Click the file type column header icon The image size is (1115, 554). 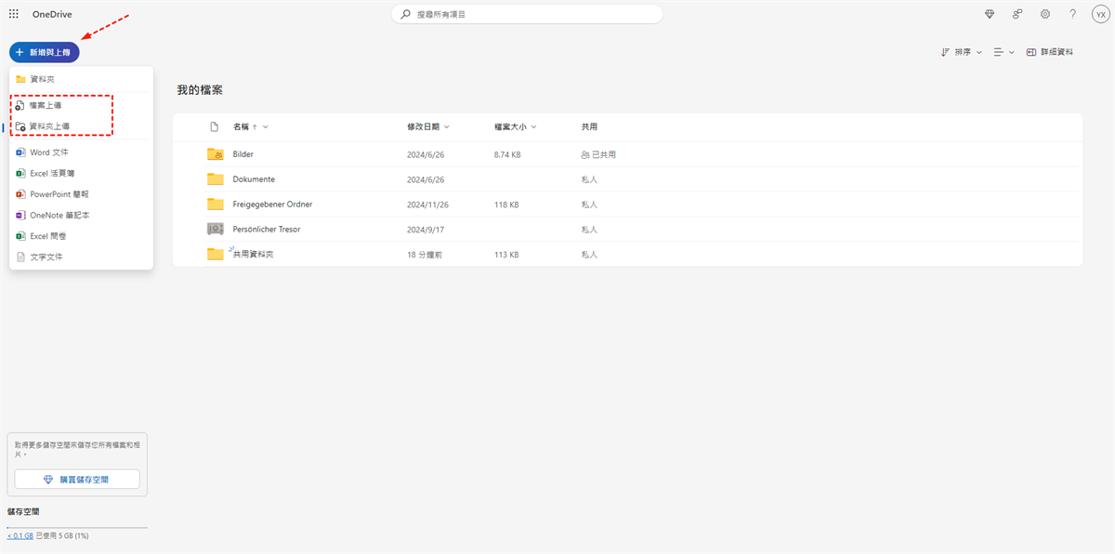(x=214, y=126)
